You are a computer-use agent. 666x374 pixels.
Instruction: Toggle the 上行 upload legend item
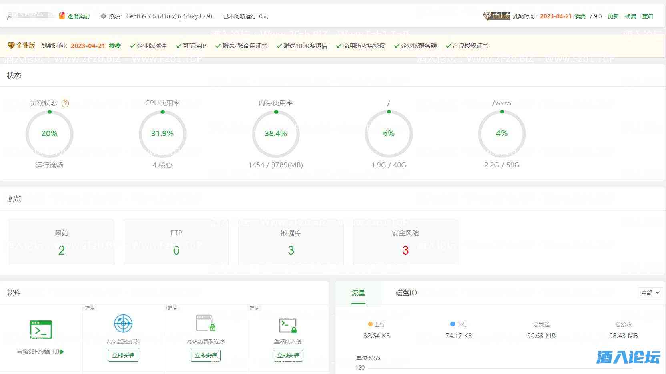point(376,324)
